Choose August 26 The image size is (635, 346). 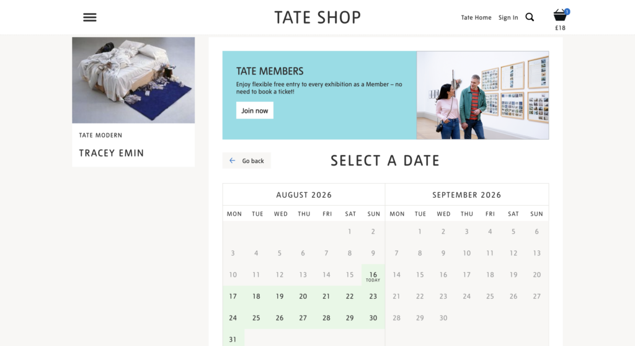coord(280,318)
